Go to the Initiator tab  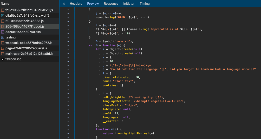tap(129, 4)
